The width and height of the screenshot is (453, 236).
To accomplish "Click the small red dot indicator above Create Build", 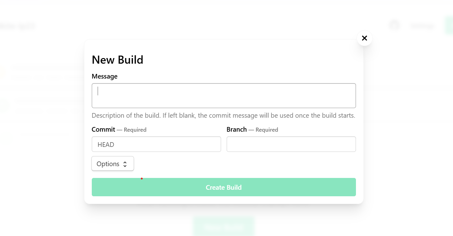I will pos(142,179).
